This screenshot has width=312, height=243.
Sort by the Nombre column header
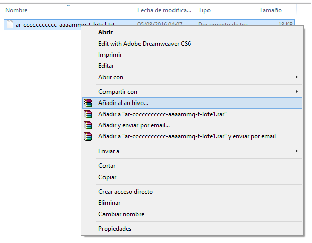(16, 10)
